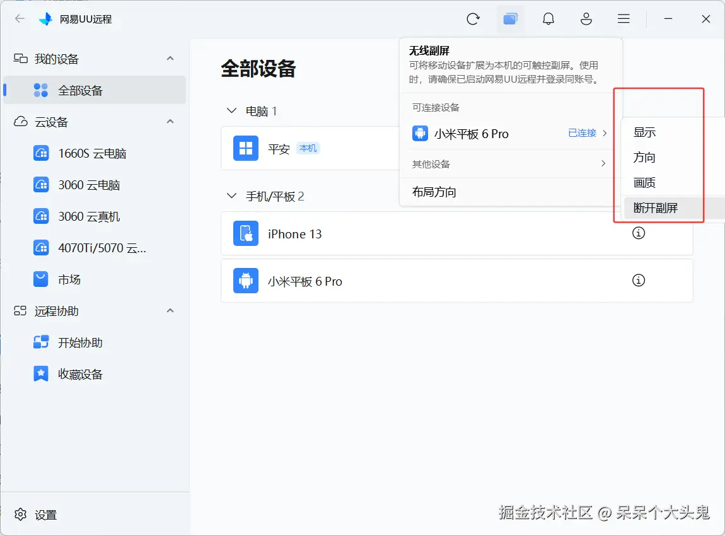Click the 远程协助 section icon
The image size is (725, 536).
point(20,311)
